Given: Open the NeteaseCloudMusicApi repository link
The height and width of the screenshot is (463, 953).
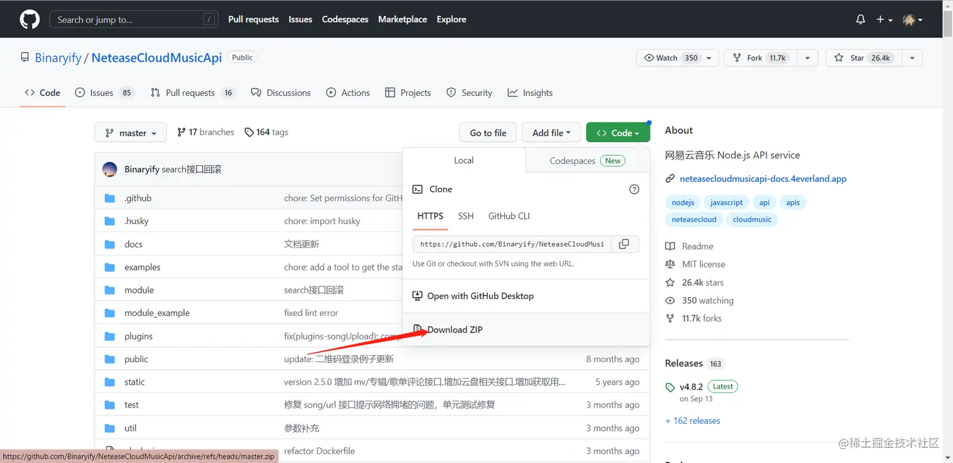Looking at the screenshot, I should pyautogui.click(x=156, y=57).
